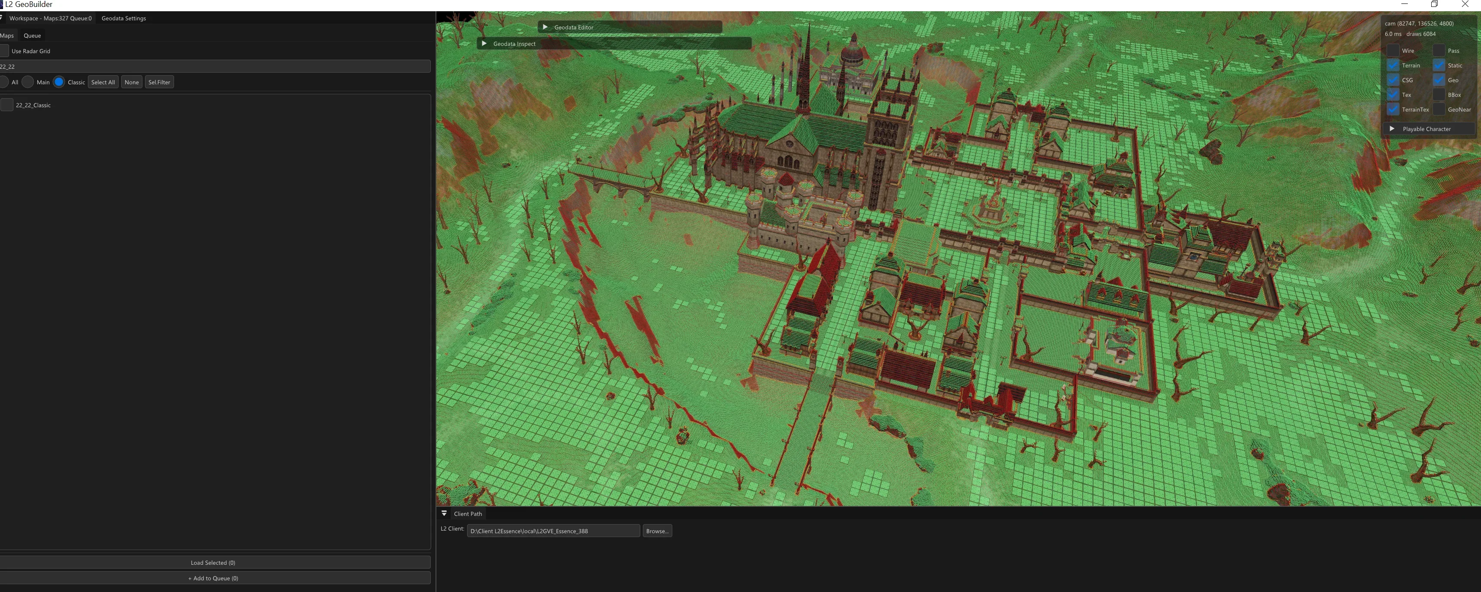The width and height of the screenshot is (1481, 592).
Task: Enable the BBox checkbox
Action: pyautogui.click(x=1439, y=95)
